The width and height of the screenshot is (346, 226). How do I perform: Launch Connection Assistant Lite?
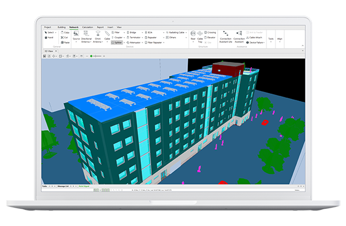[x=226, y=37]
